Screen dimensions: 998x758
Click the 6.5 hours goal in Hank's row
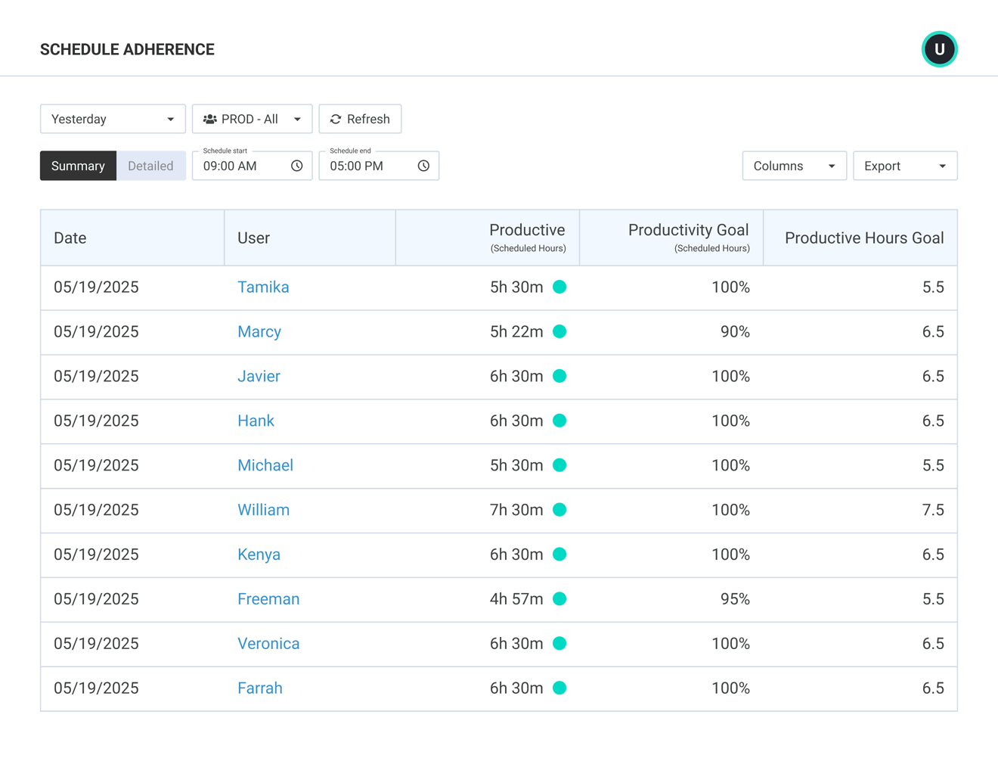coord(933,421)
